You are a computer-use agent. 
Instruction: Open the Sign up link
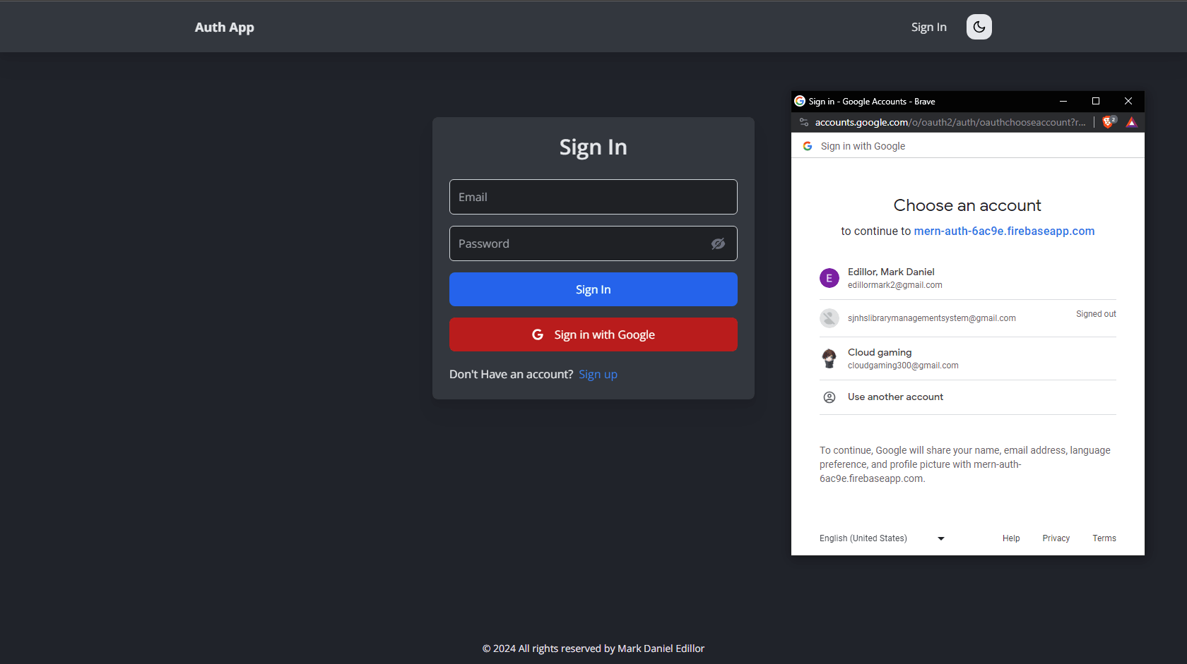click(x=598, y=374)
